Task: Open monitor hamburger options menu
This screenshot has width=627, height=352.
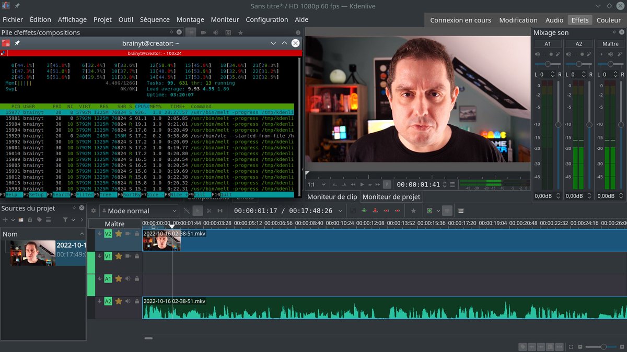Action: (x=452, y=184)
